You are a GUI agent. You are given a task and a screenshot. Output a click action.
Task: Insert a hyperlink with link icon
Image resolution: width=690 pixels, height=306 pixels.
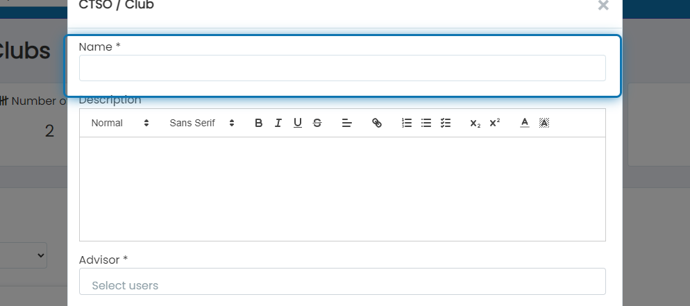(x=377, y=123)
